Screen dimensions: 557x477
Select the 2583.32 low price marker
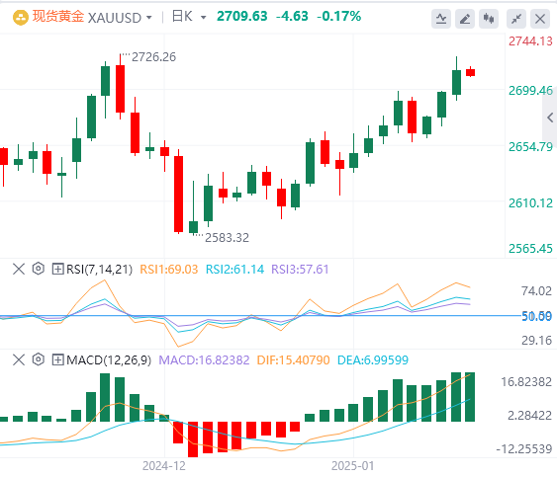227,238
